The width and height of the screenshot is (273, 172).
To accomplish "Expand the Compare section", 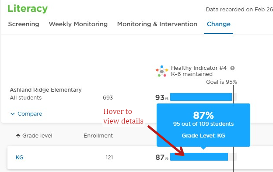I will (26, 114).
